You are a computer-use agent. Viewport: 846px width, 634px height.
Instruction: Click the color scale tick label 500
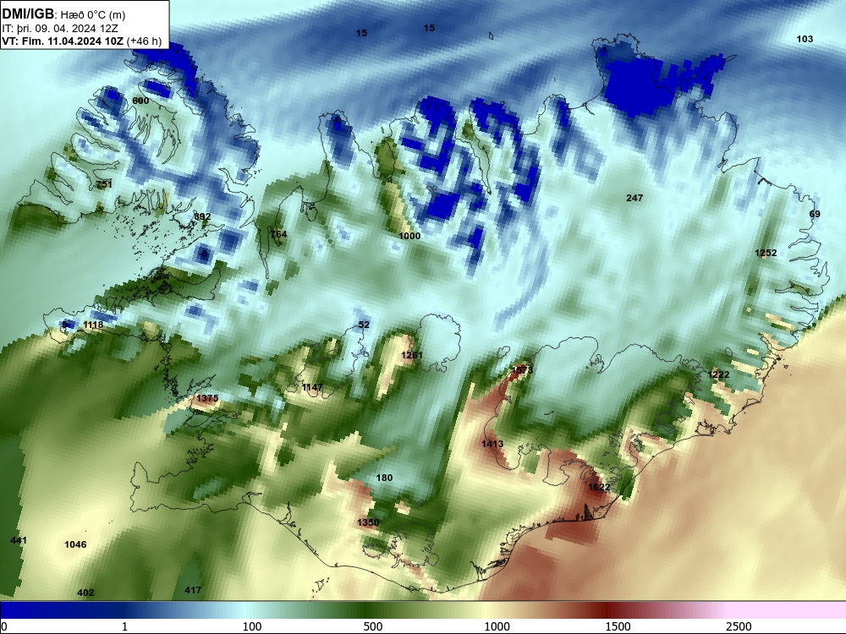(x=373, y=626)
